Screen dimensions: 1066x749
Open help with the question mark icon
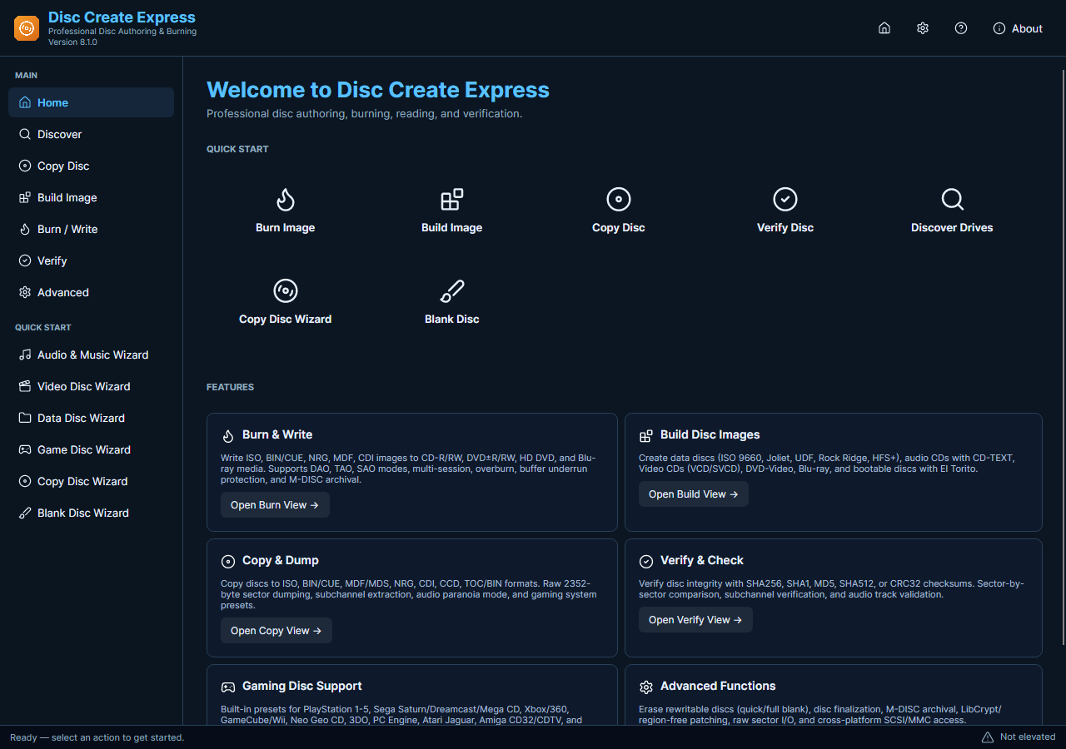[x=961, y=28]
